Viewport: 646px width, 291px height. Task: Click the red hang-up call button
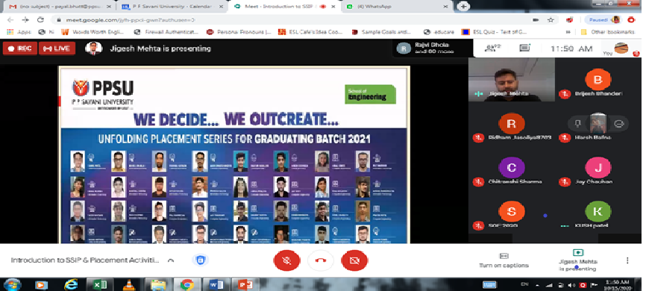[321, 260]
